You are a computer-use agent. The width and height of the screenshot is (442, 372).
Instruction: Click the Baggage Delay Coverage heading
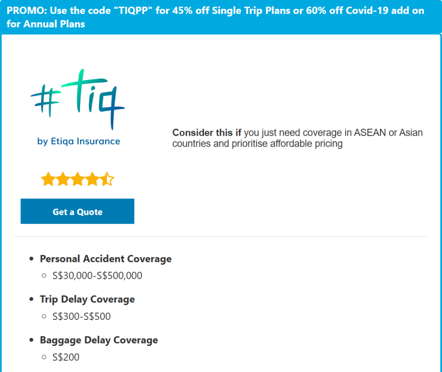coord(99,340)
